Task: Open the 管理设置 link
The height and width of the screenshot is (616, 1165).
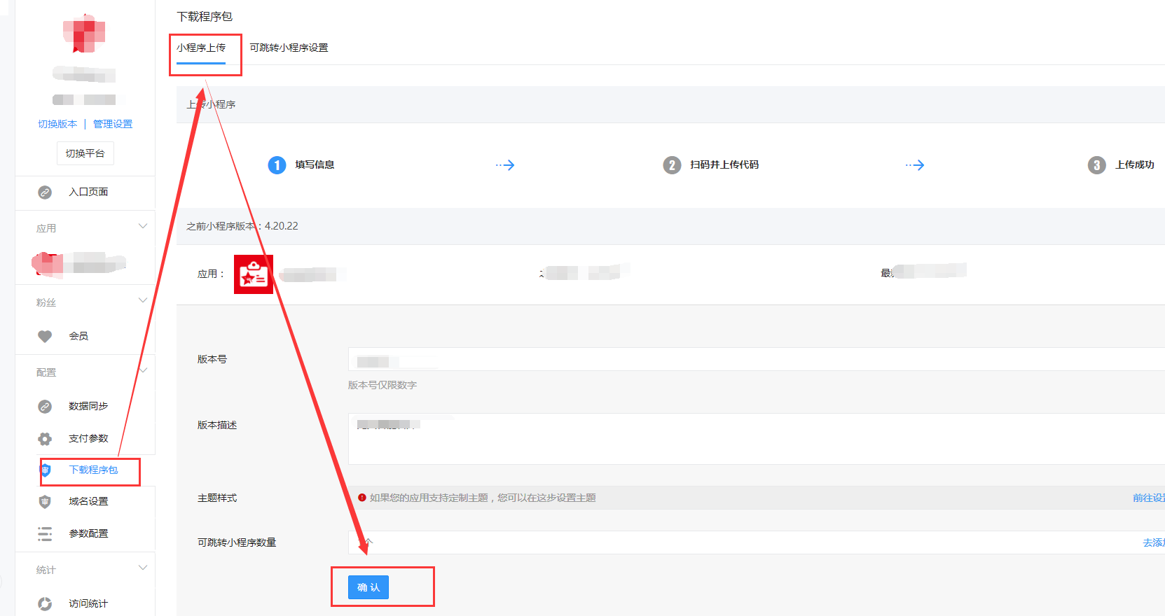Action: [x=113, y=124]
